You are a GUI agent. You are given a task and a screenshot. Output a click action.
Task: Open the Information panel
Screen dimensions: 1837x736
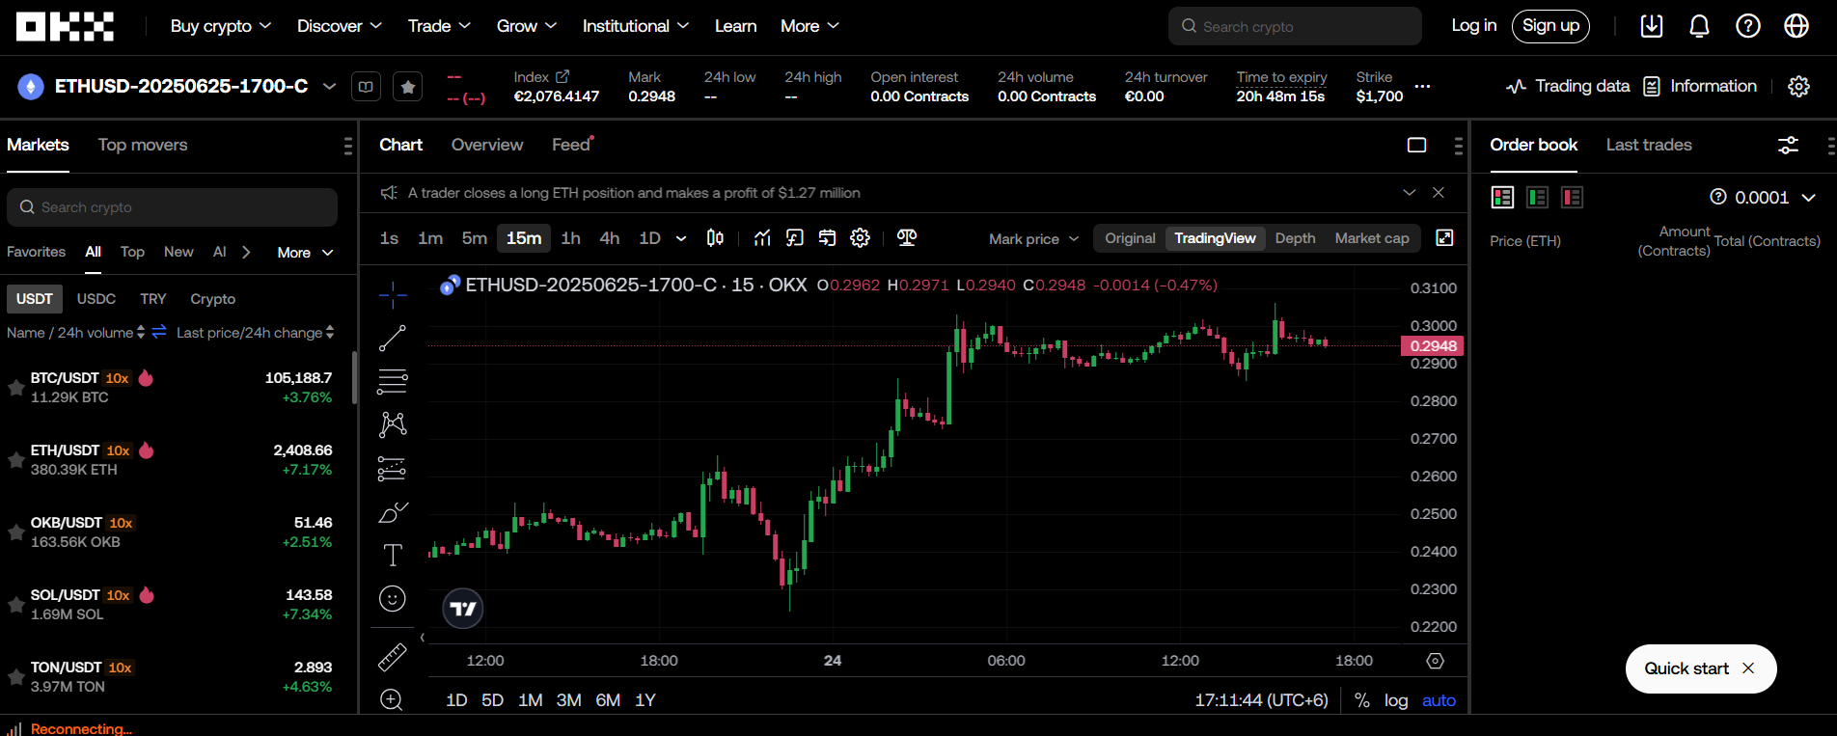[x=1700, y=86]
